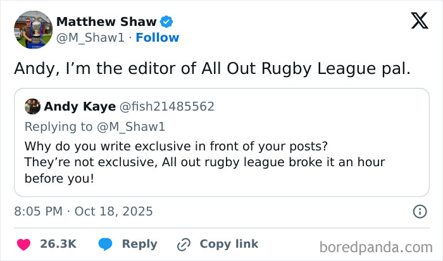443x261 pixels.
Task: Click the main tweet text to Andy
Action: click(212, 68)
